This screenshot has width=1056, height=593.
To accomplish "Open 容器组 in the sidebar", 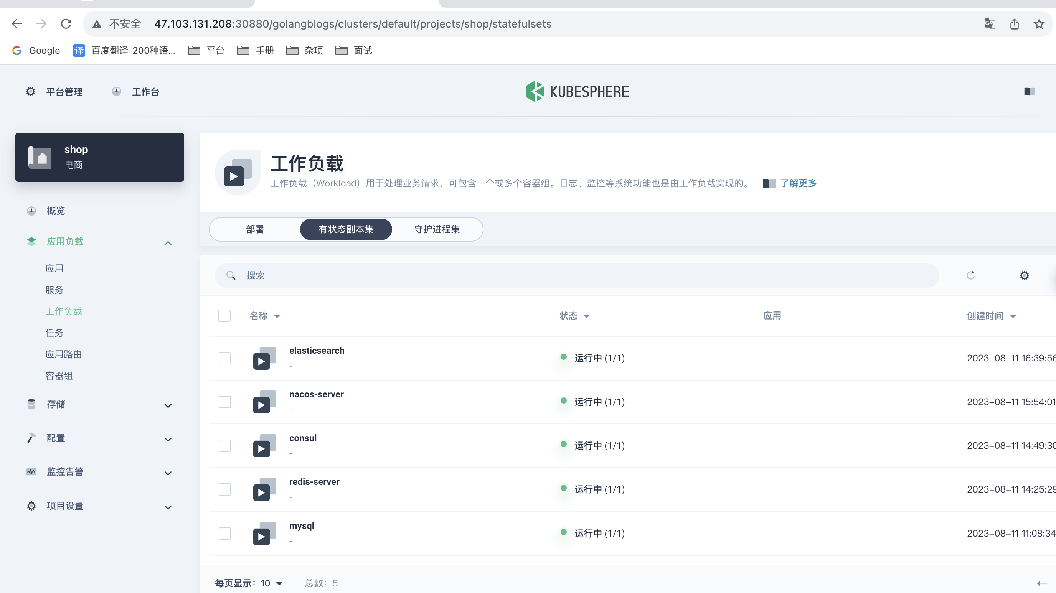I will pyautogui.click(x=59, y=376).
